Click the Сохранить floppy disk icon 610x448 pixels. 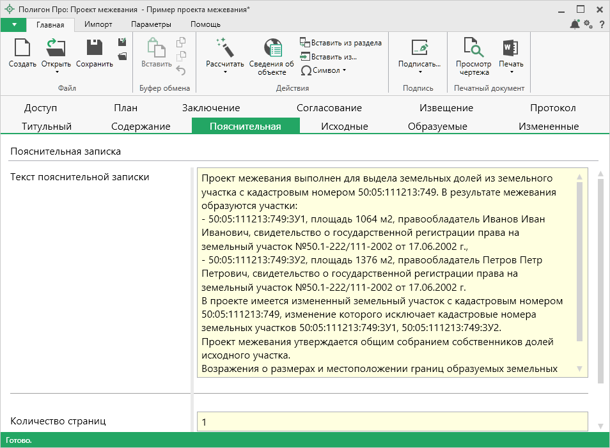pyautogui.click(x=94, y=49)
